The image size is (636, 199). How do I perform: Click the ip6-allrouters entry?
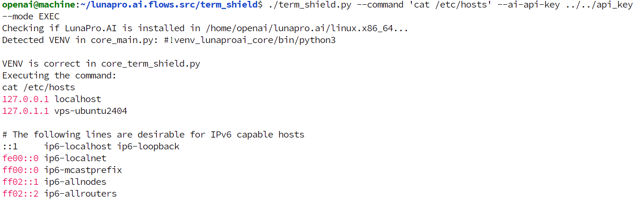(81, 194)
